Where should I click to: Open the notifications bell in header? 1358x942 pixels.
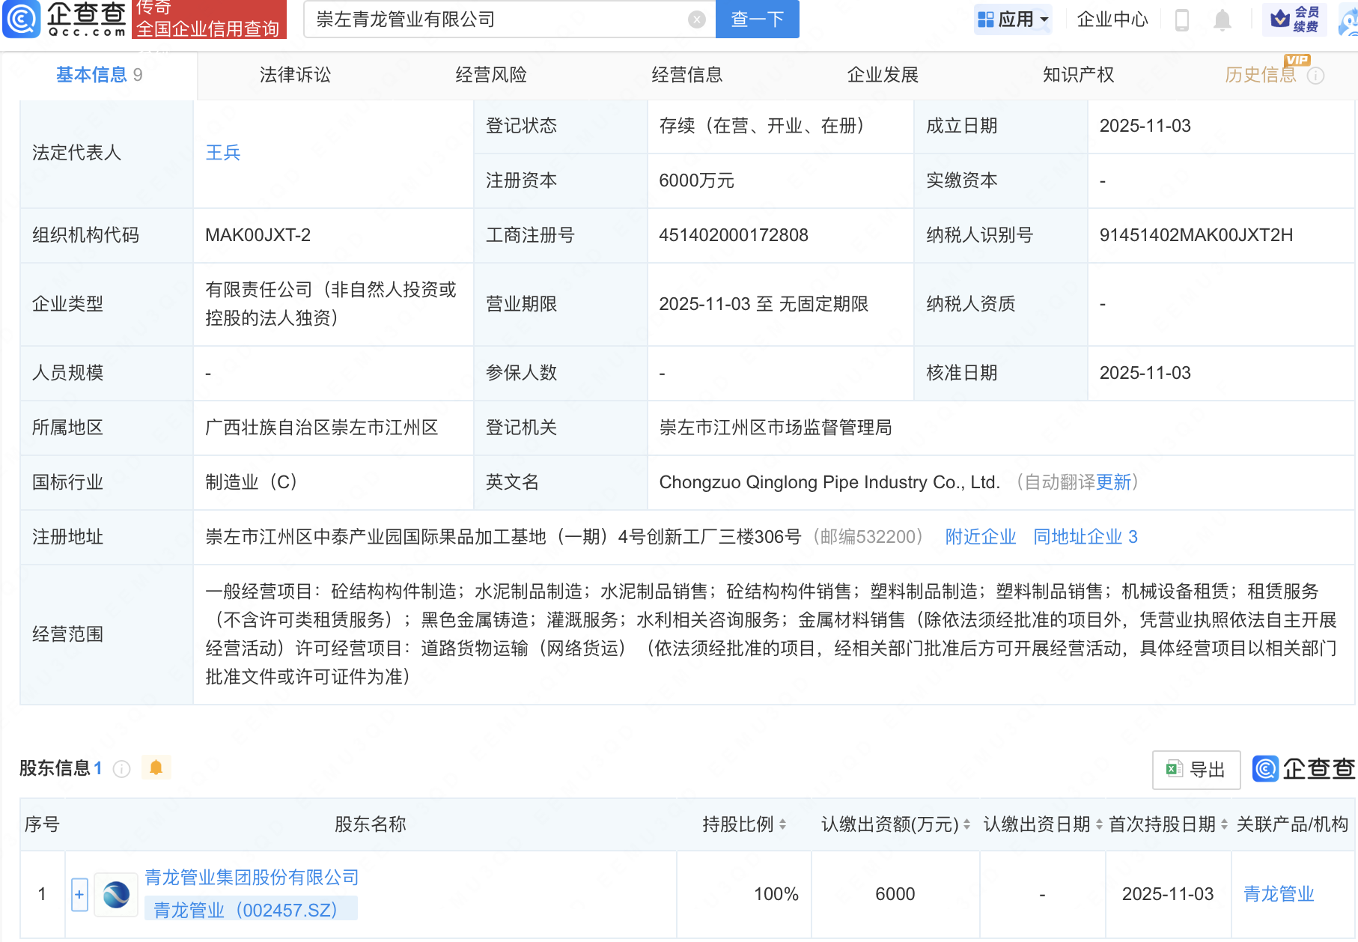click(x=1222, y=19)
